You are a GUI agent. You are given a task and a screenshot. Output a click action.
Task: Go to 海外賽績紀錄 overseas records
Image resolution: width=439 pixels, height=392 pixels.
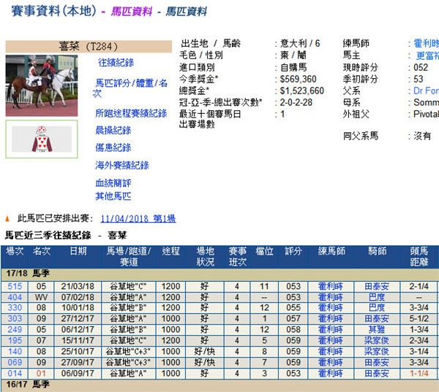(121, 165)
